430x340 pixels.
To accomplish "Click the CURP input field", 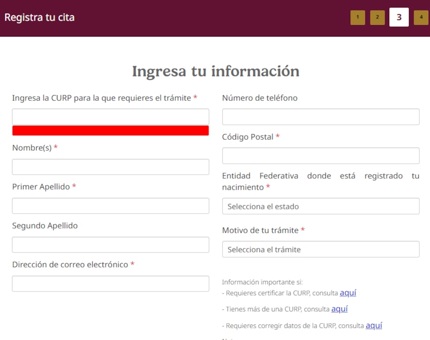I will (x=111, y=117).
